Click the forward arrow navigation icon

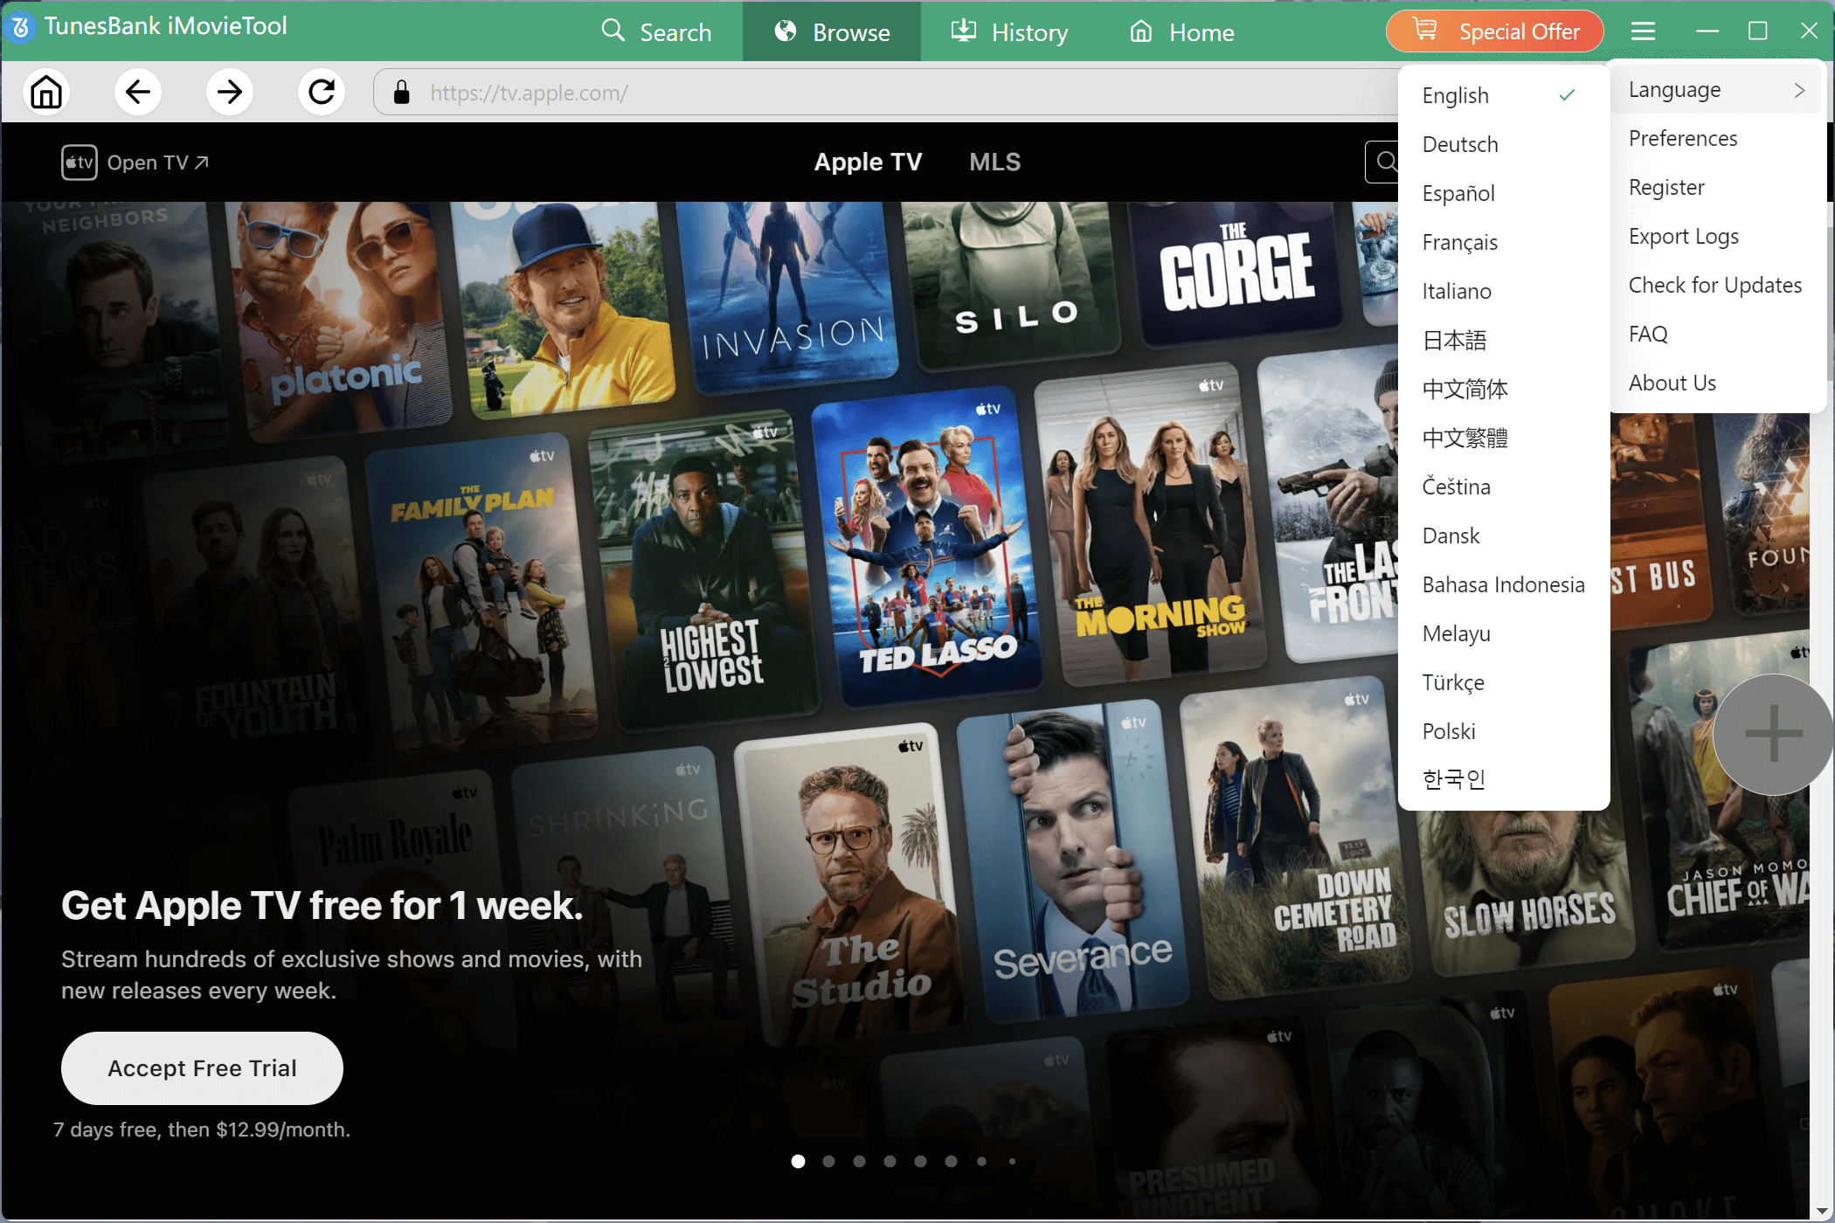[x=230, y=92]
